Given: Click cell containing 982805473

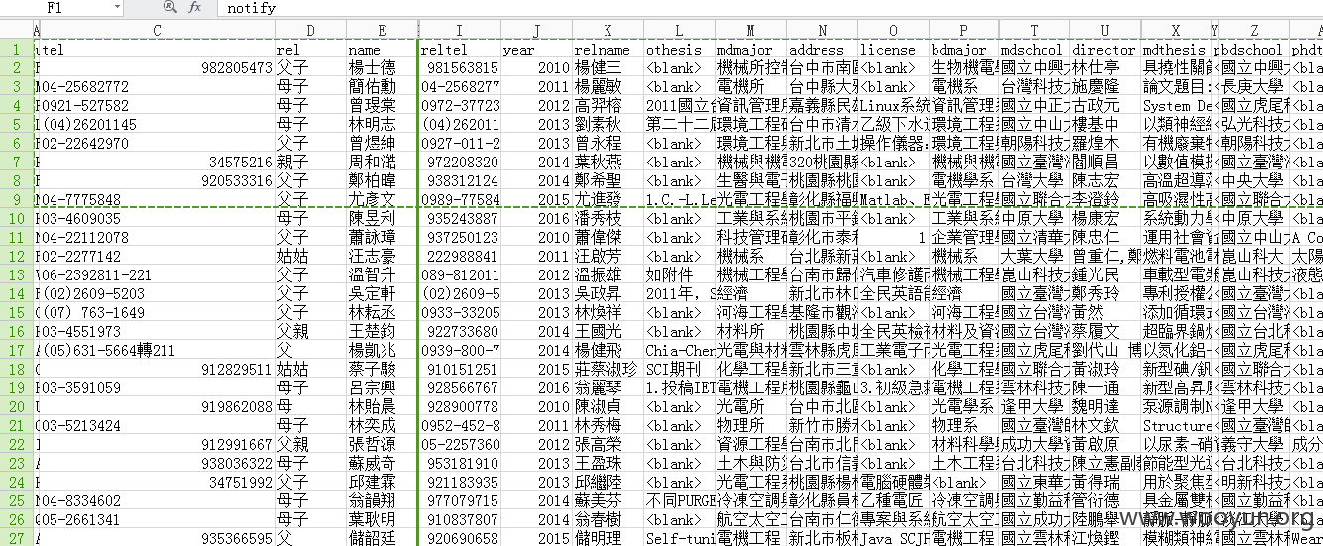Looking at the screenshot, I should point(157,67).
